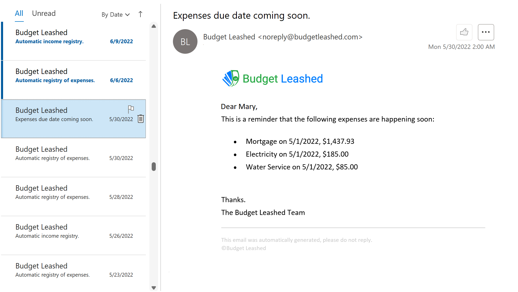This screenshot has height=292, width=518.
Task: Click The Budget Leashed Team signature
Action: coord(263,212)
